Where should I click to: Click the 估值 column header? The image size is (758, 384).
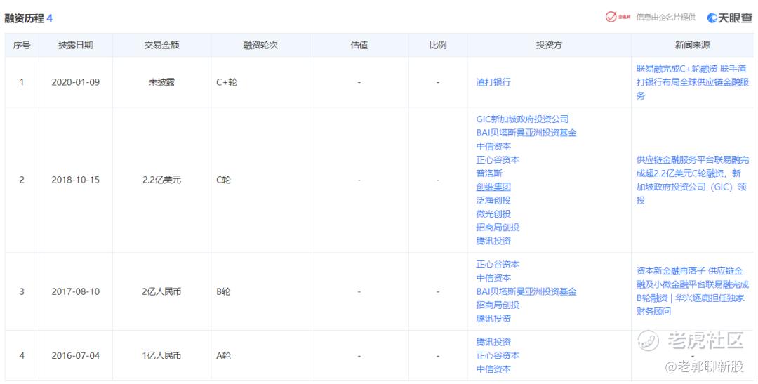[359, 45]
